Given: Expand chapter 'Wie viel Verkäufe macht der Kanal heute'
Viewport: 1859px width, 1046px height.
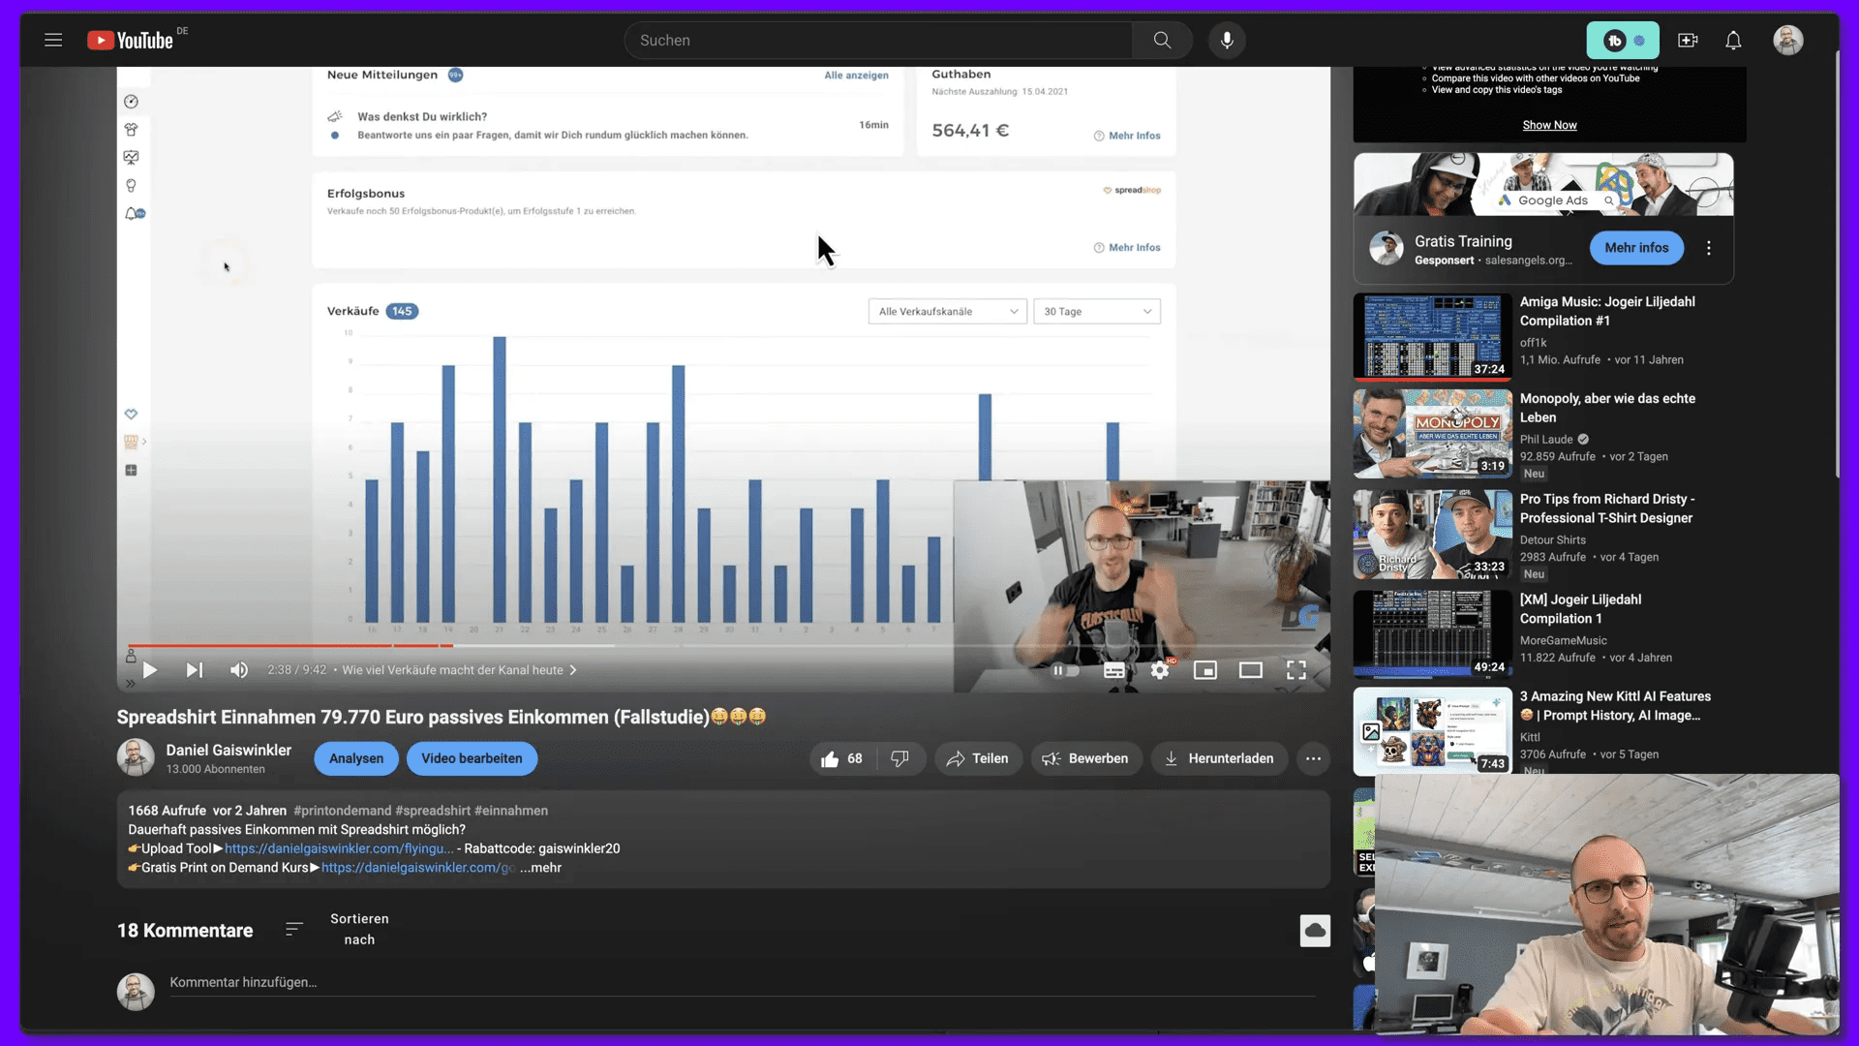Looking at the screenshot, I should 459,670.
